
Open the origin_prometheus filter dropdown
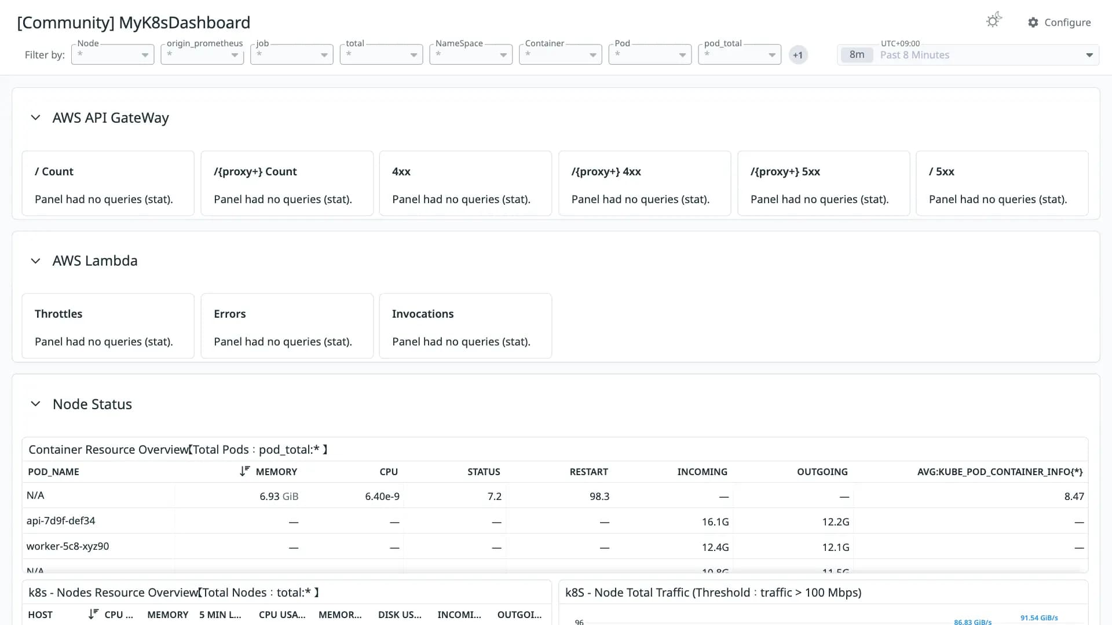point(202,54)
